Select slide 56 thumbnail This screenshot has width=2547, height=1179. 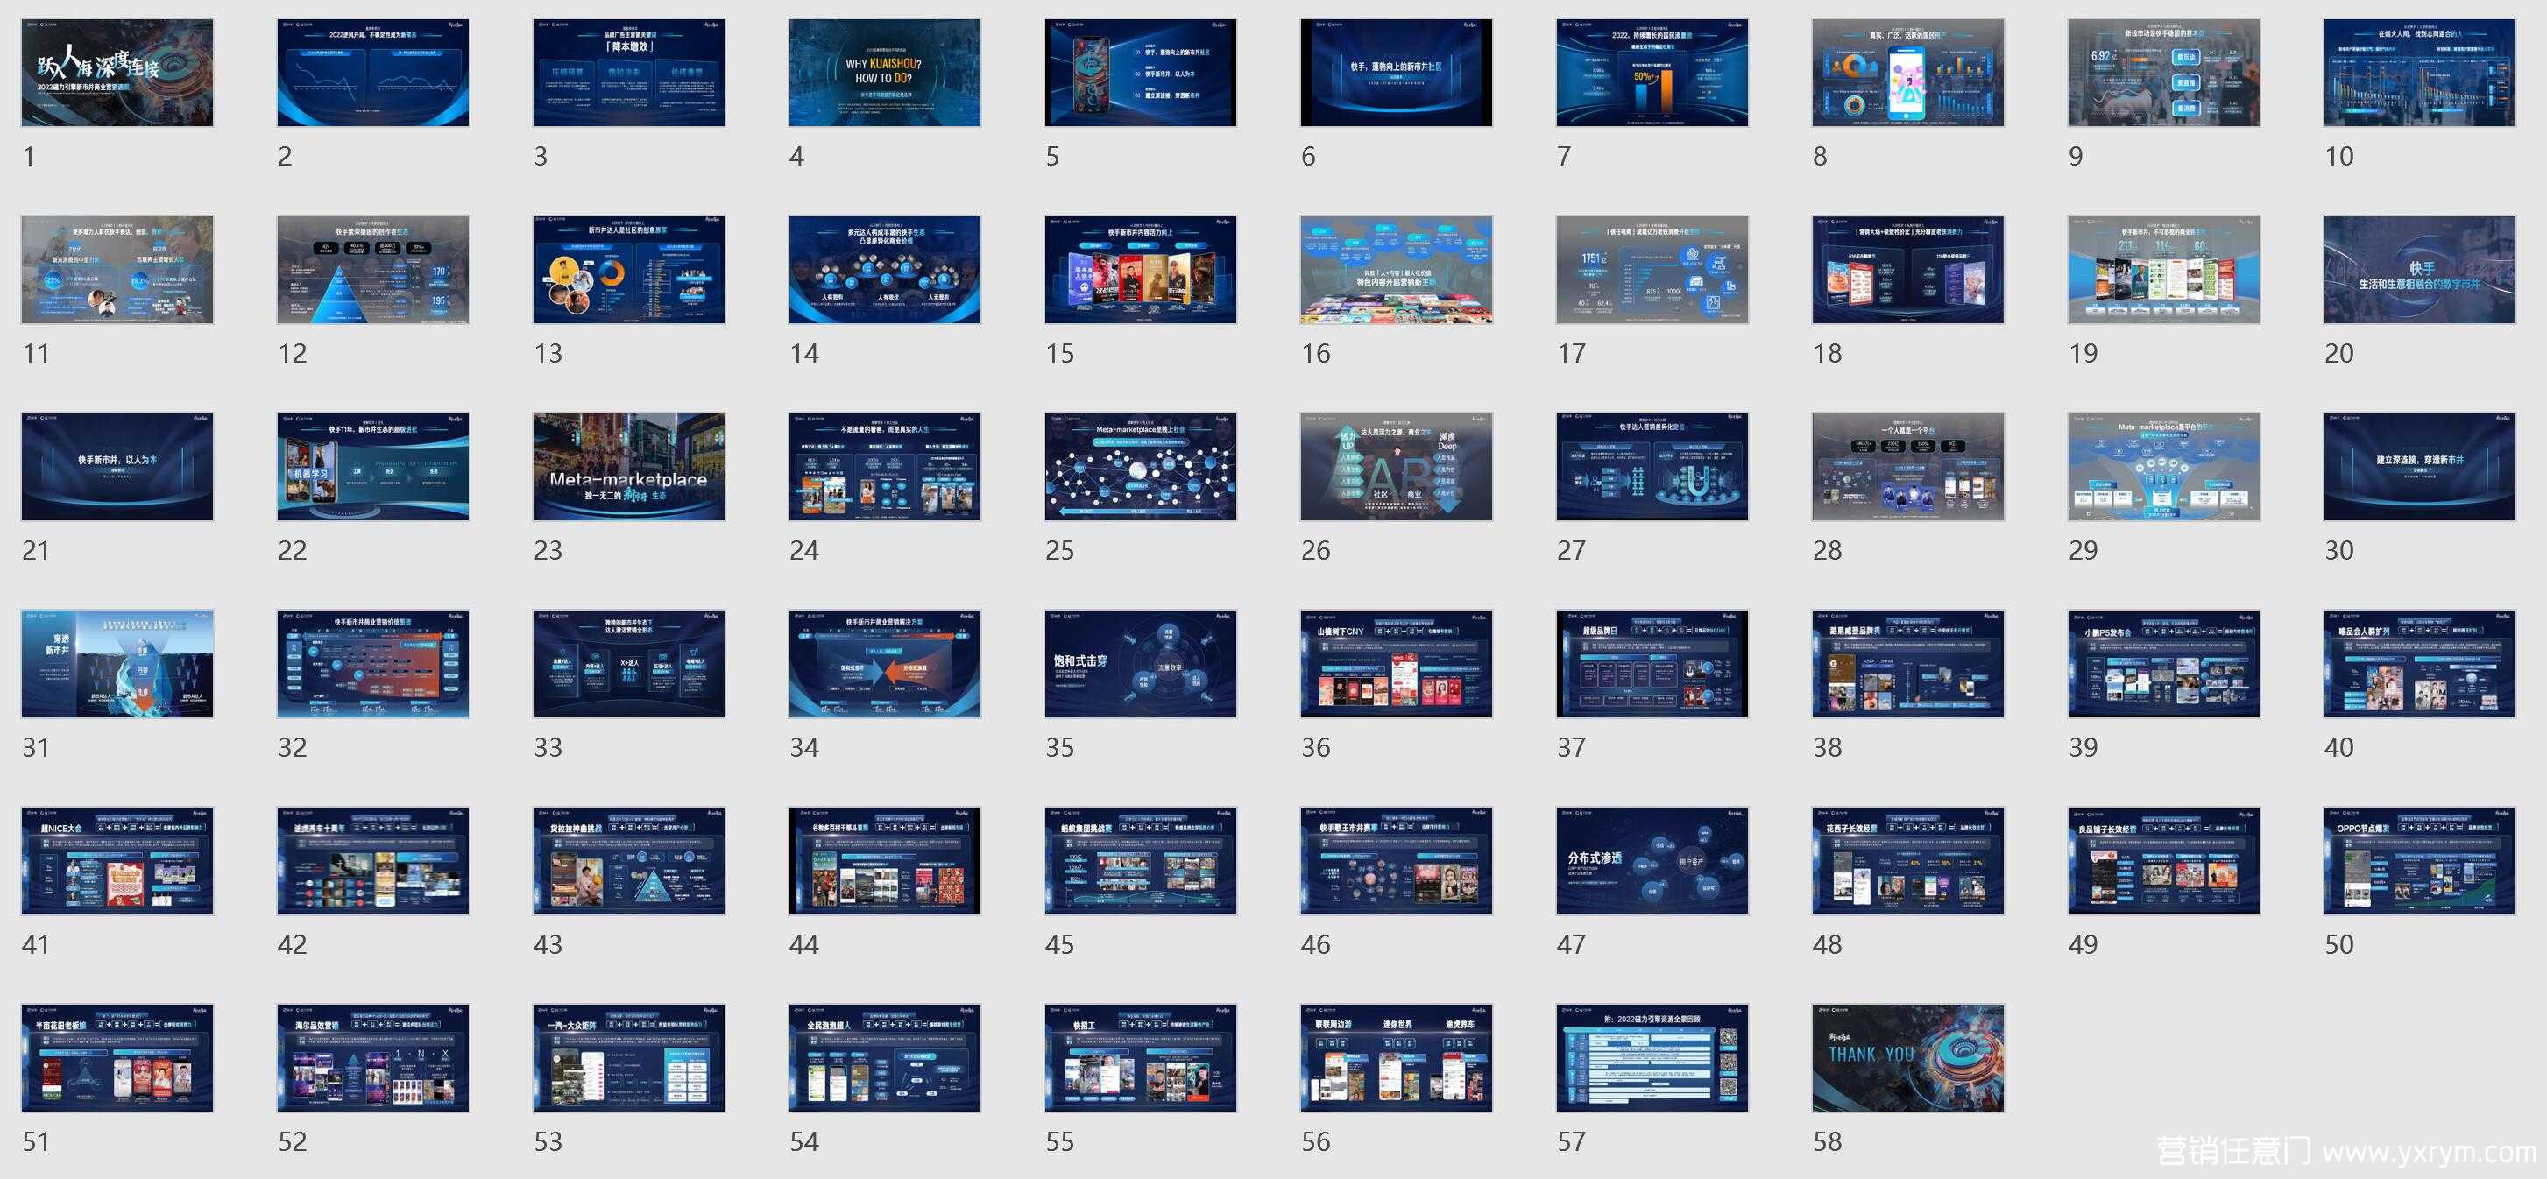pyautogui.click(x=1396, y=1058)
